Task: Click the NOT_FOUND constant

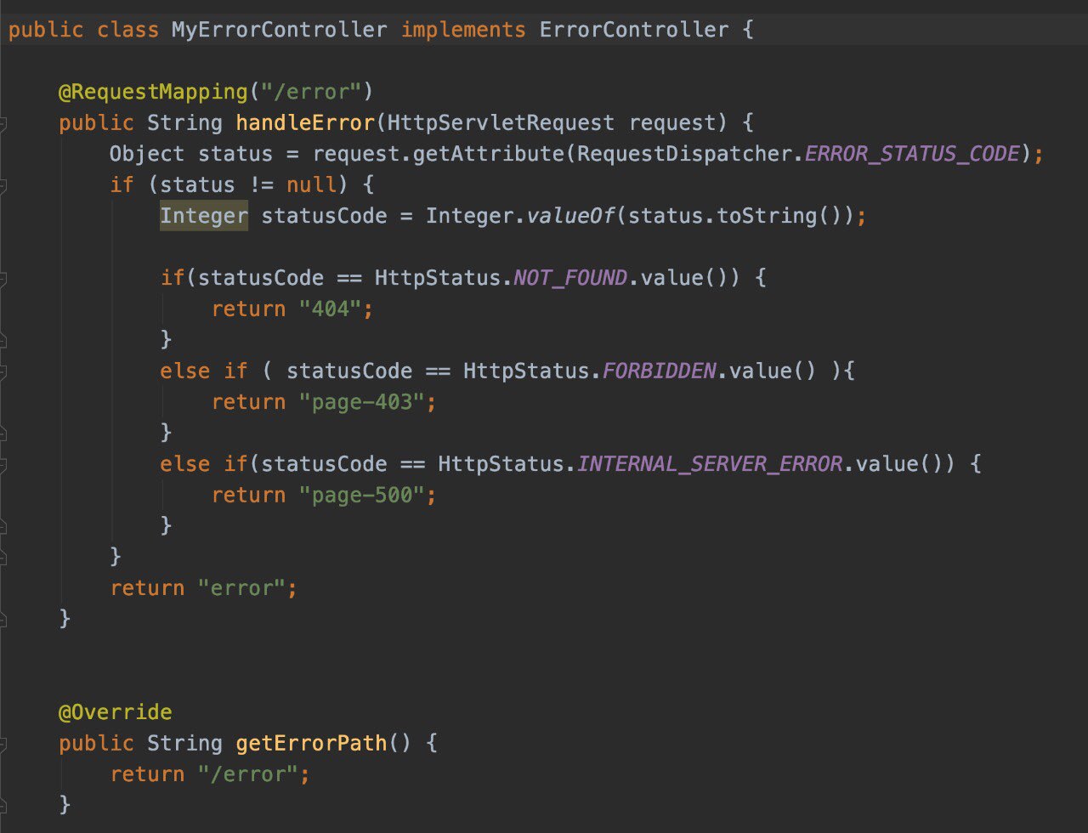Action: point(570,278)
